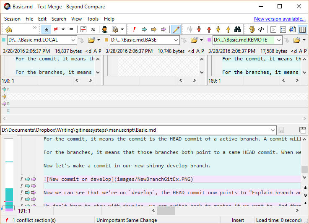Expand the Basic.md.LOCAL path combo box

click(x=73, y=40)
